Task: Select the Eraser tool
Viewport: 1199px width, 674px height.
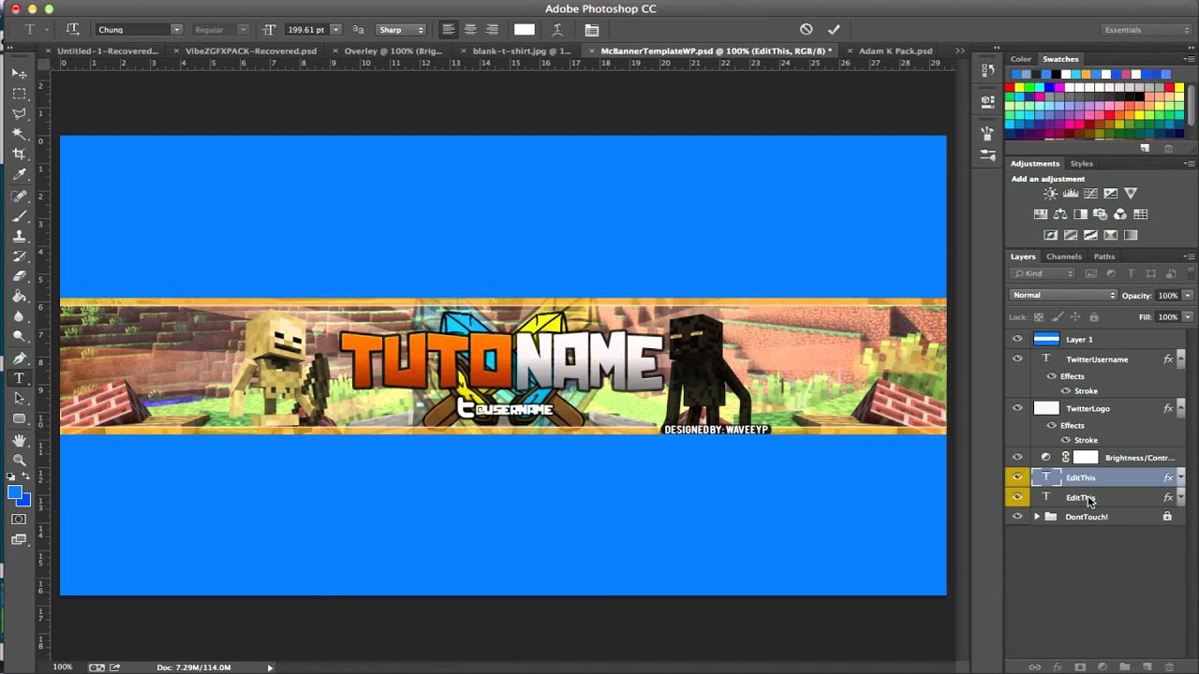Action: pos(19,276)
